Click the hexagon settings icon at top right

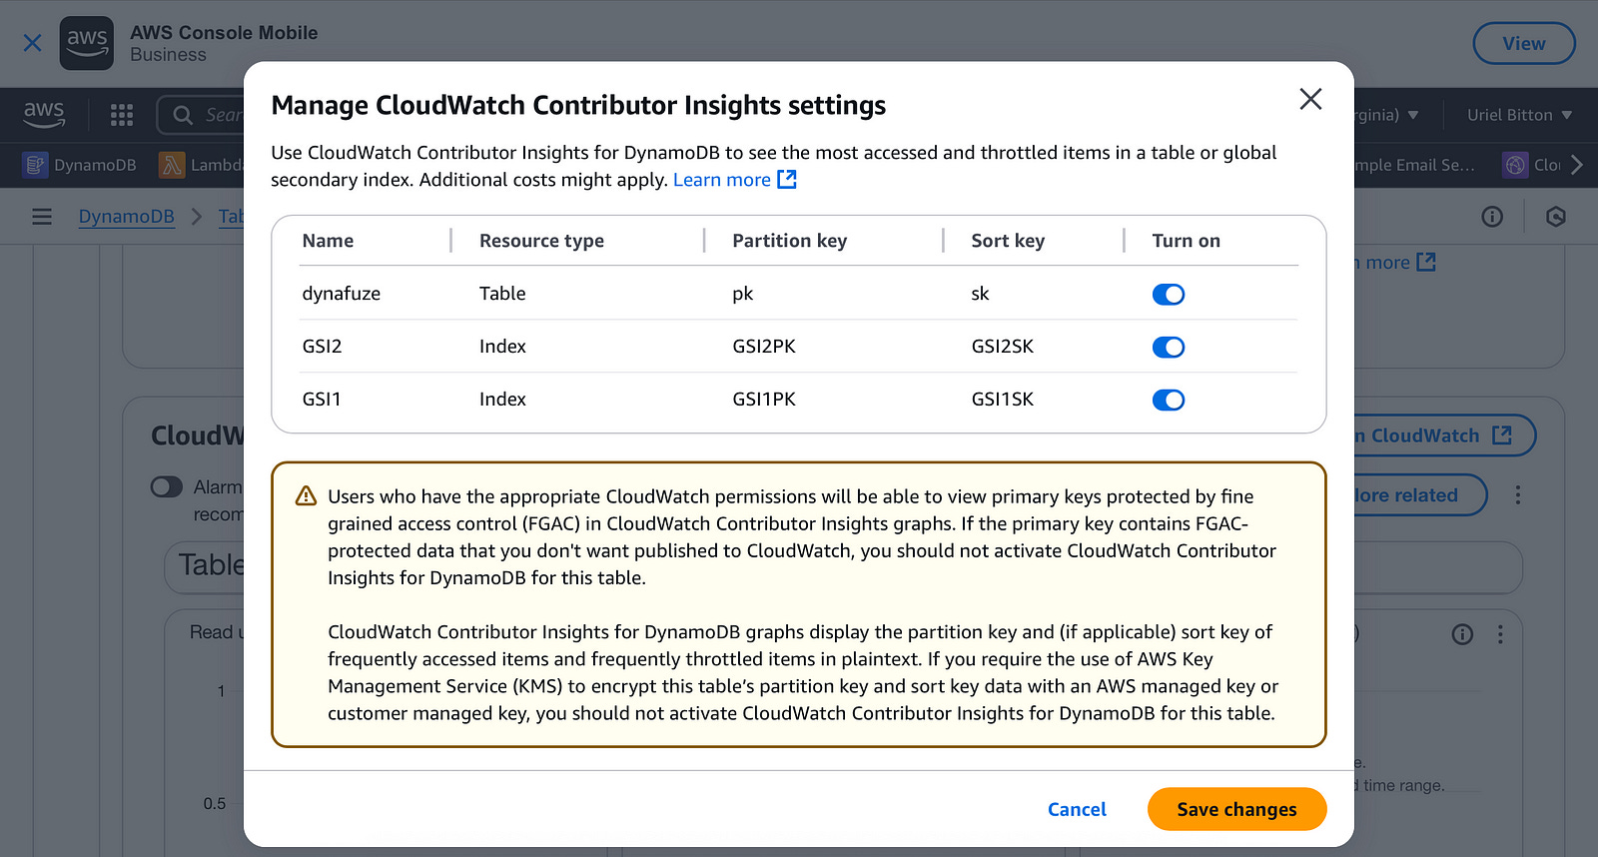click(1555, 216)
